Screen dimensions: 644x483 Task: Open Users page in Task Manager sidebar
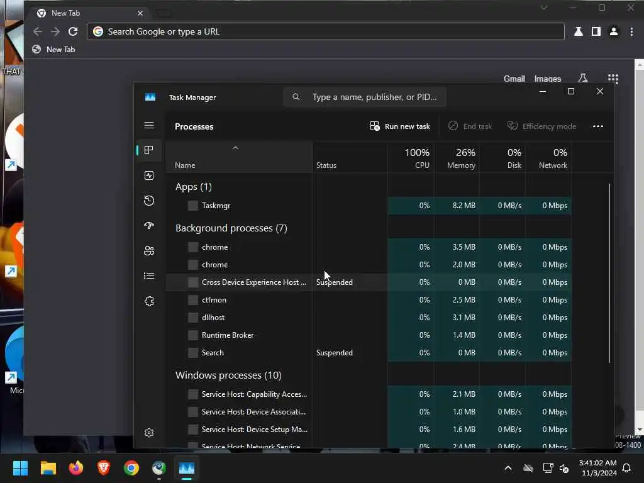pos(149,250)
